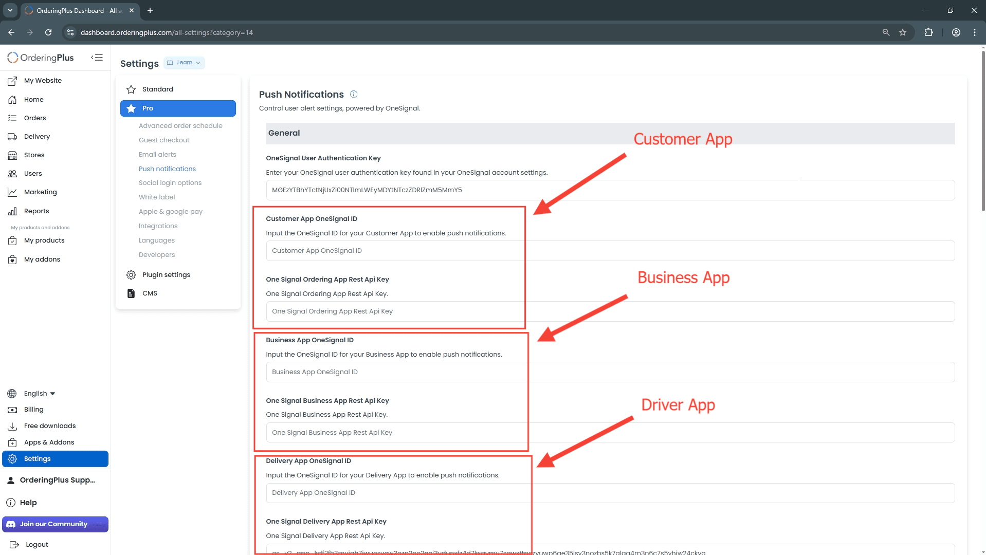Open the Chrome three-dot menu

click(974, 32)
